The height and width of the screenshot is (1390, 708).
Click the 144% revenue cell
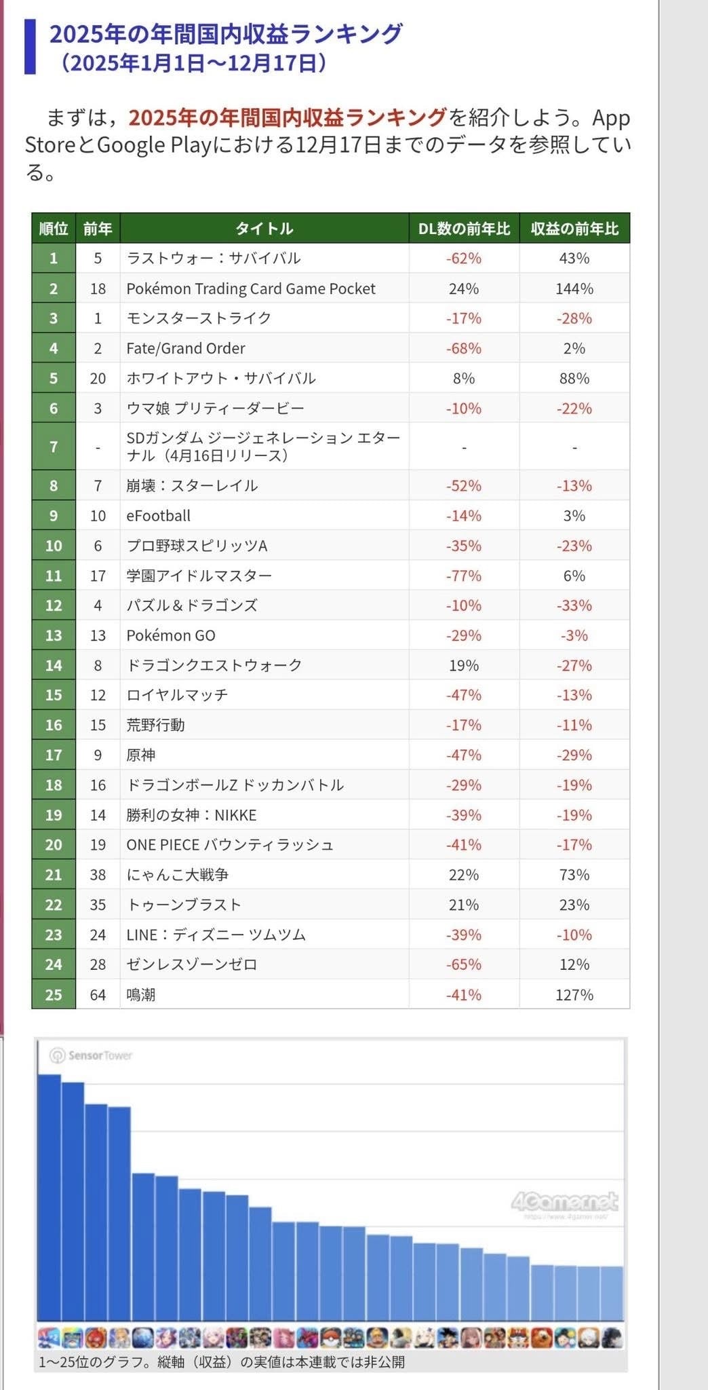[574, 288]
